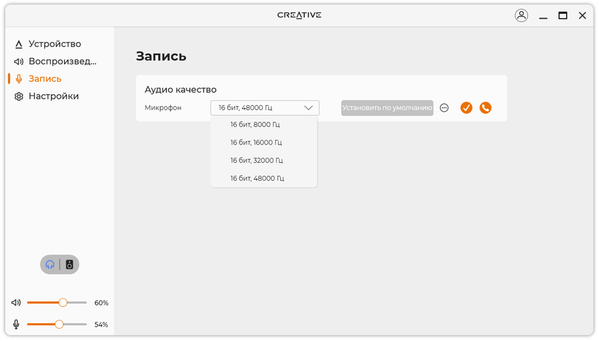Select the 16 бит, 8000 Гц option
The height and width of the screenshot is (341, 599).
(x=255, y=125)
